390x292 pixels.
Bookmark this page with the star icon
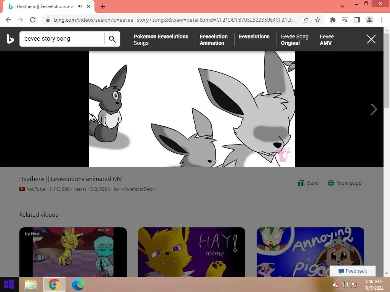318,20
